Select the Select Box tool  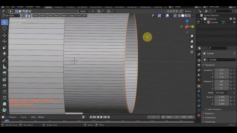pos(4,22)
